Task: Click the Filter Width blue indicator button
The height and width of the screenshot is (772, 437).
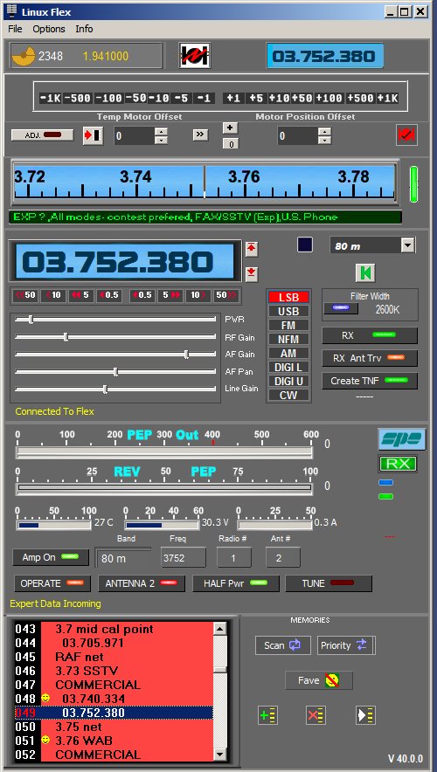Action: click(342, 307)
